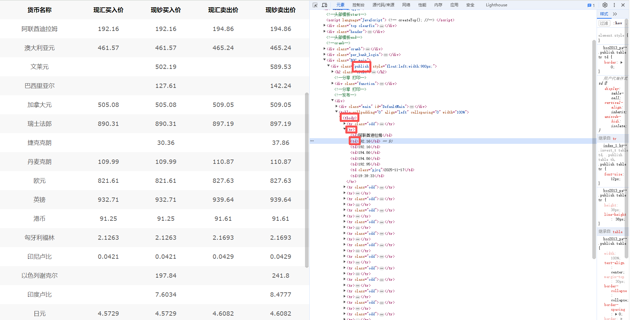Open the 内存 tab
This screenshot has width=631, height=320.
[x=438, y=5]
